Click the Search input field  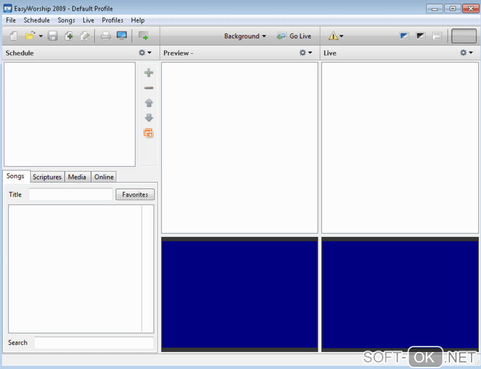94,343
